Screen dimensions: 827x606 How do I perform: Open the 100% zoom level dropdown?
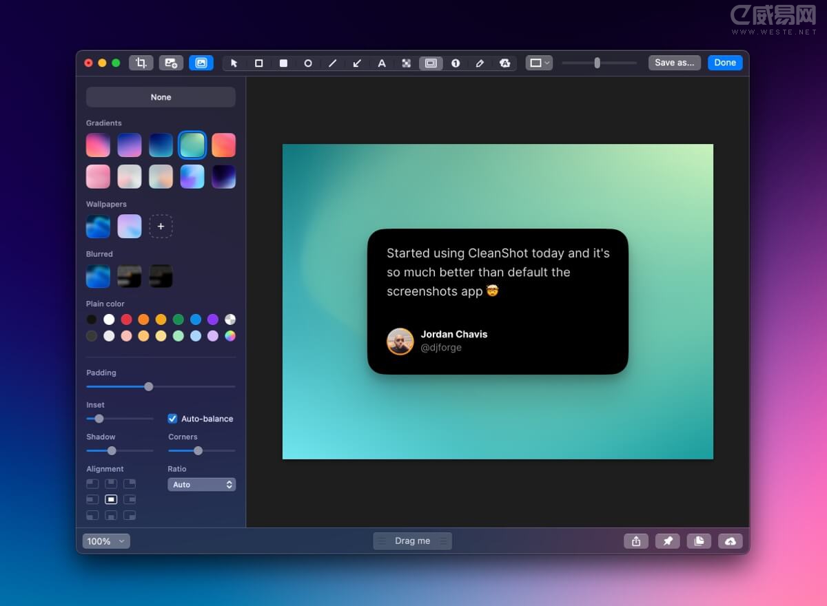pyautogui.click(x=106, y=541)
